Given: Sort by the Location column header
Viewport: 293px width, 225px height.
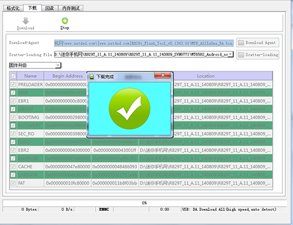Looking at the screenshot, I should coord(206,76).
